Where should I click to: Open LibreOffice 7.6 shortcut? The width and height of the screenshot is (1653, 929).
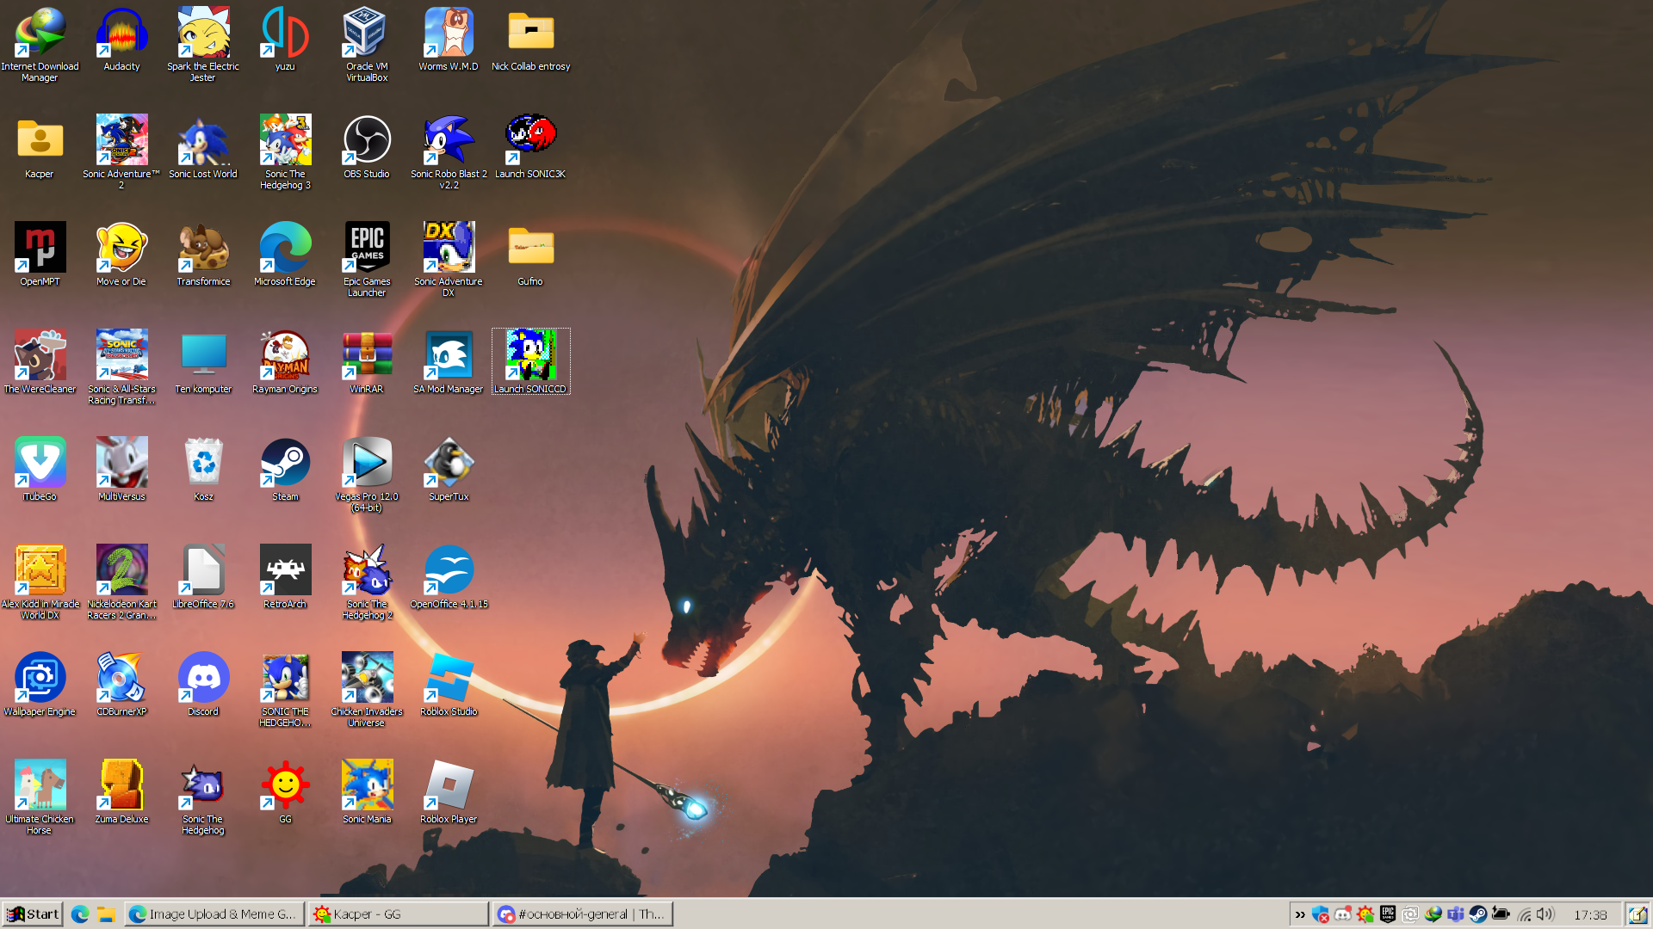[203, 577]
